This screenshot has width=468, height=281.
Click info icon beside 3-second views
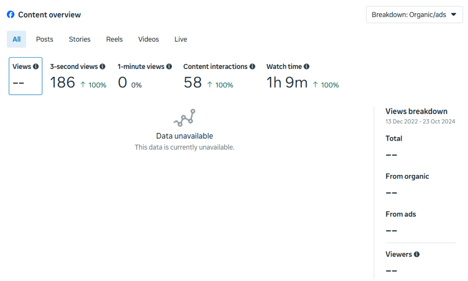102,67
